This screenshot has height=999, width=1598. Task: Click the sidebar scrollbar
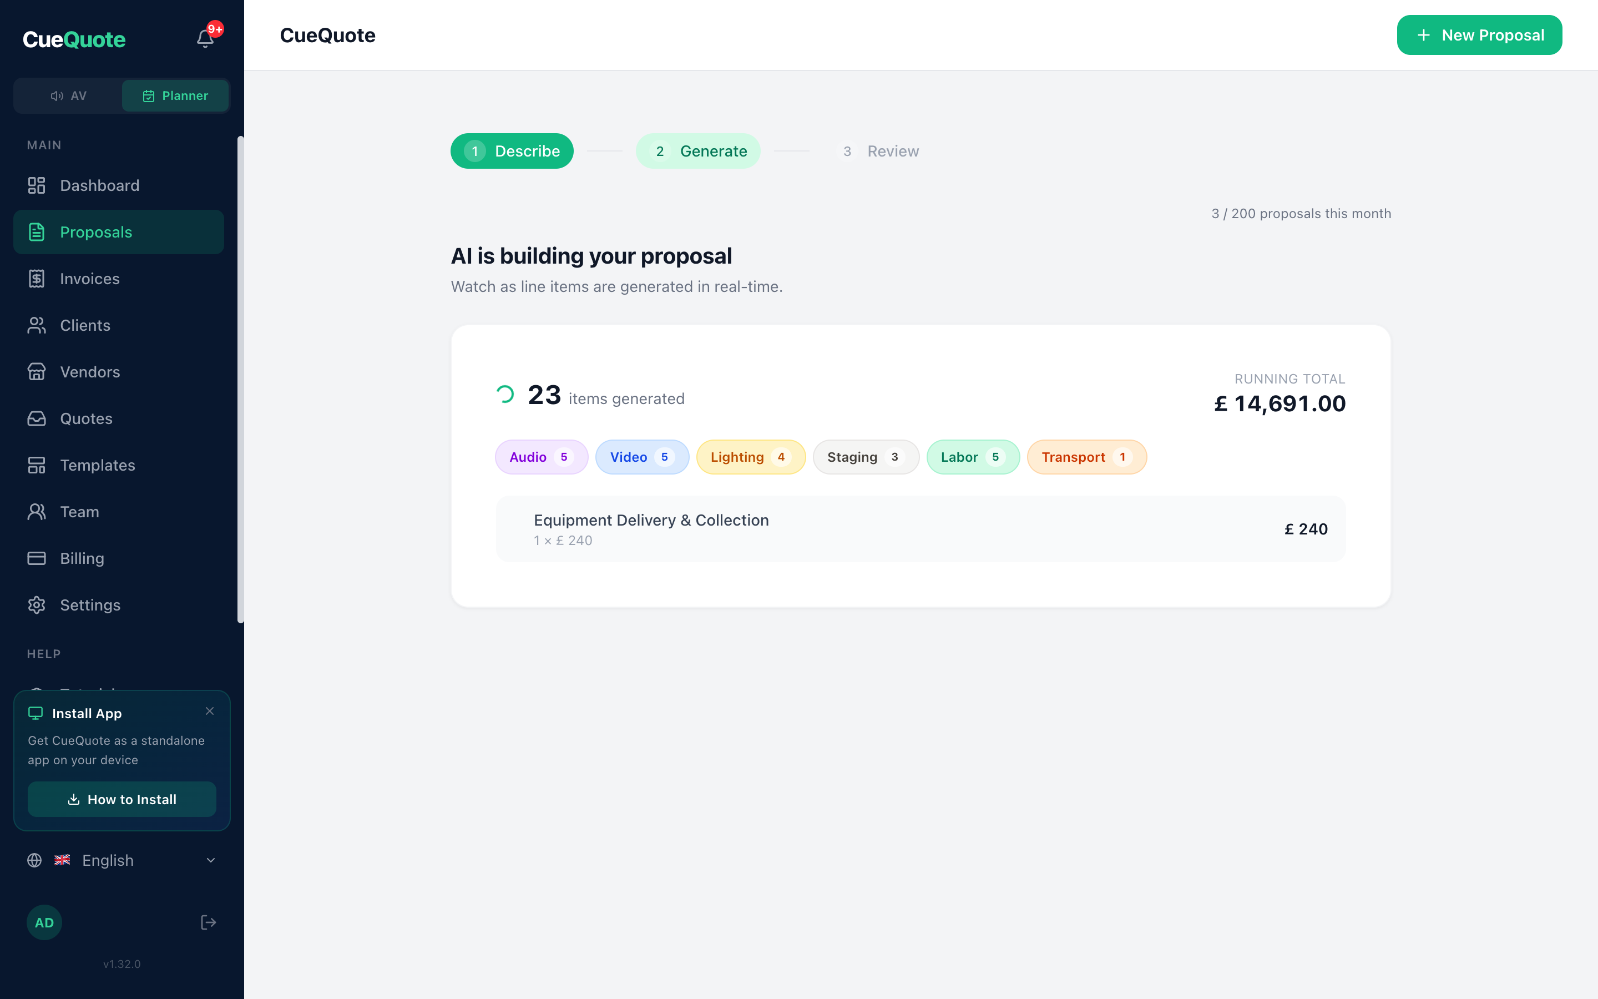[240, 379]
